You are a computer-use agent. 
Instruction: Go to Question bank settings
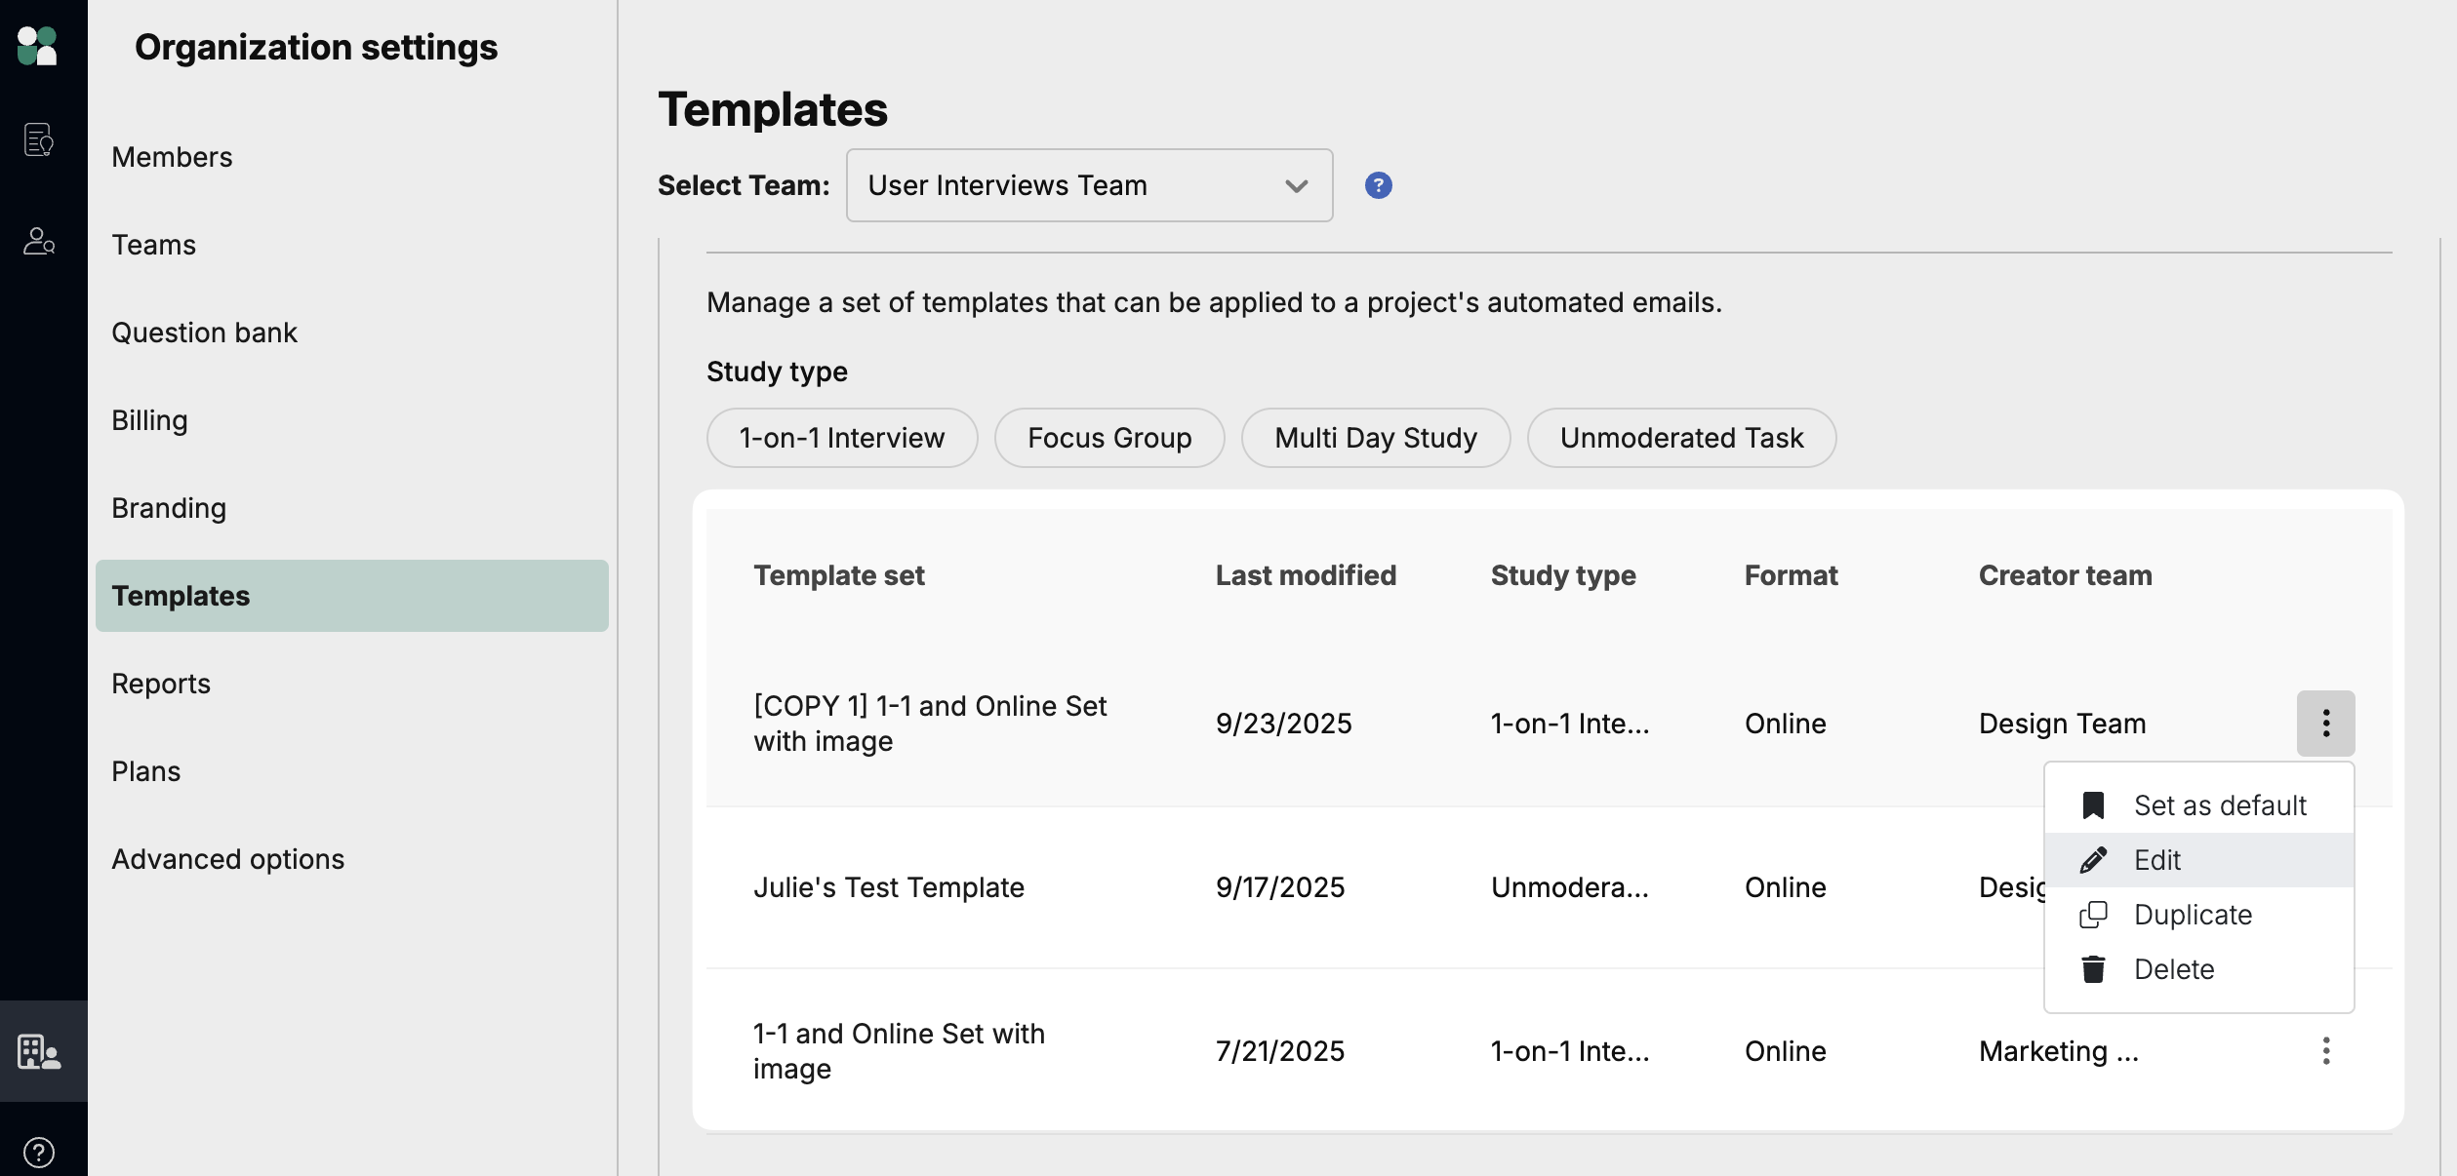coord(204,333)
